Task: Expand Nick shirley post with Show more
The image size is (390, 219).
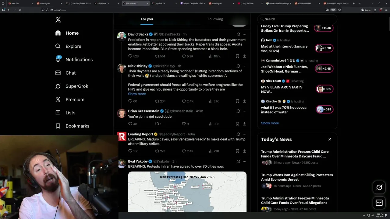Action: coord(137,94)
